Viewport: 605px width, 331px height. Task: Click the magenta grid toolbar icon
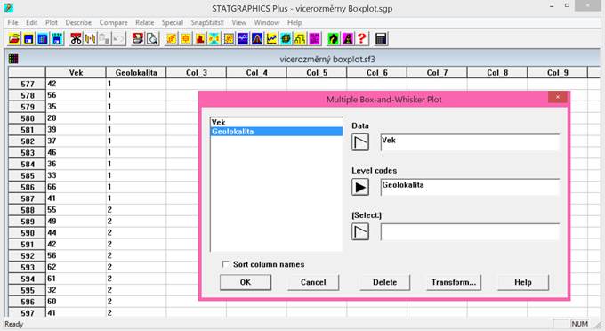click(314, 39)
